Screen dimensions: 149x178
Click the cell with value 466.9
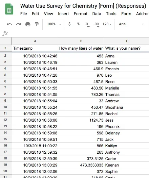(81, 69)
